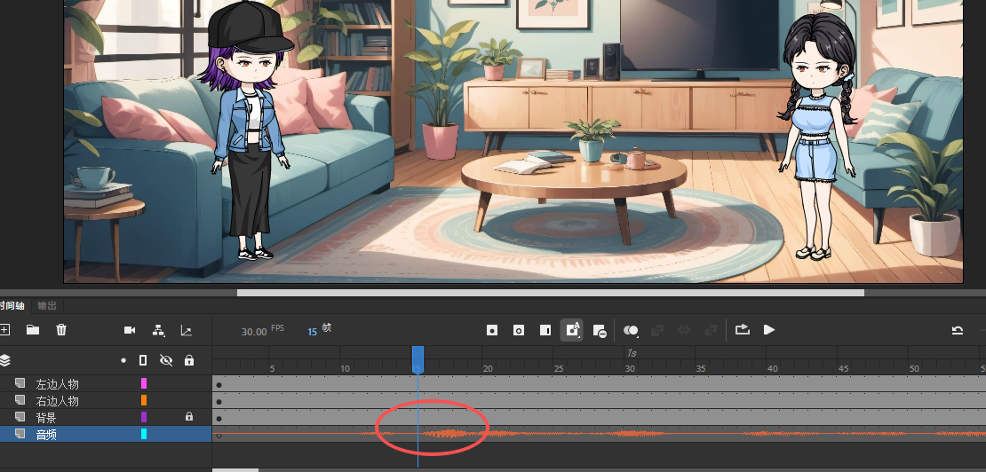Click the cyan color swatch of 音频 layer
This screenshot has width=986, height=472.
(x=144, y=434)
